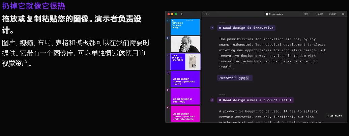Click the green fullscreen window button
Screen dimensions: 349x136
(x=176, y=14)
